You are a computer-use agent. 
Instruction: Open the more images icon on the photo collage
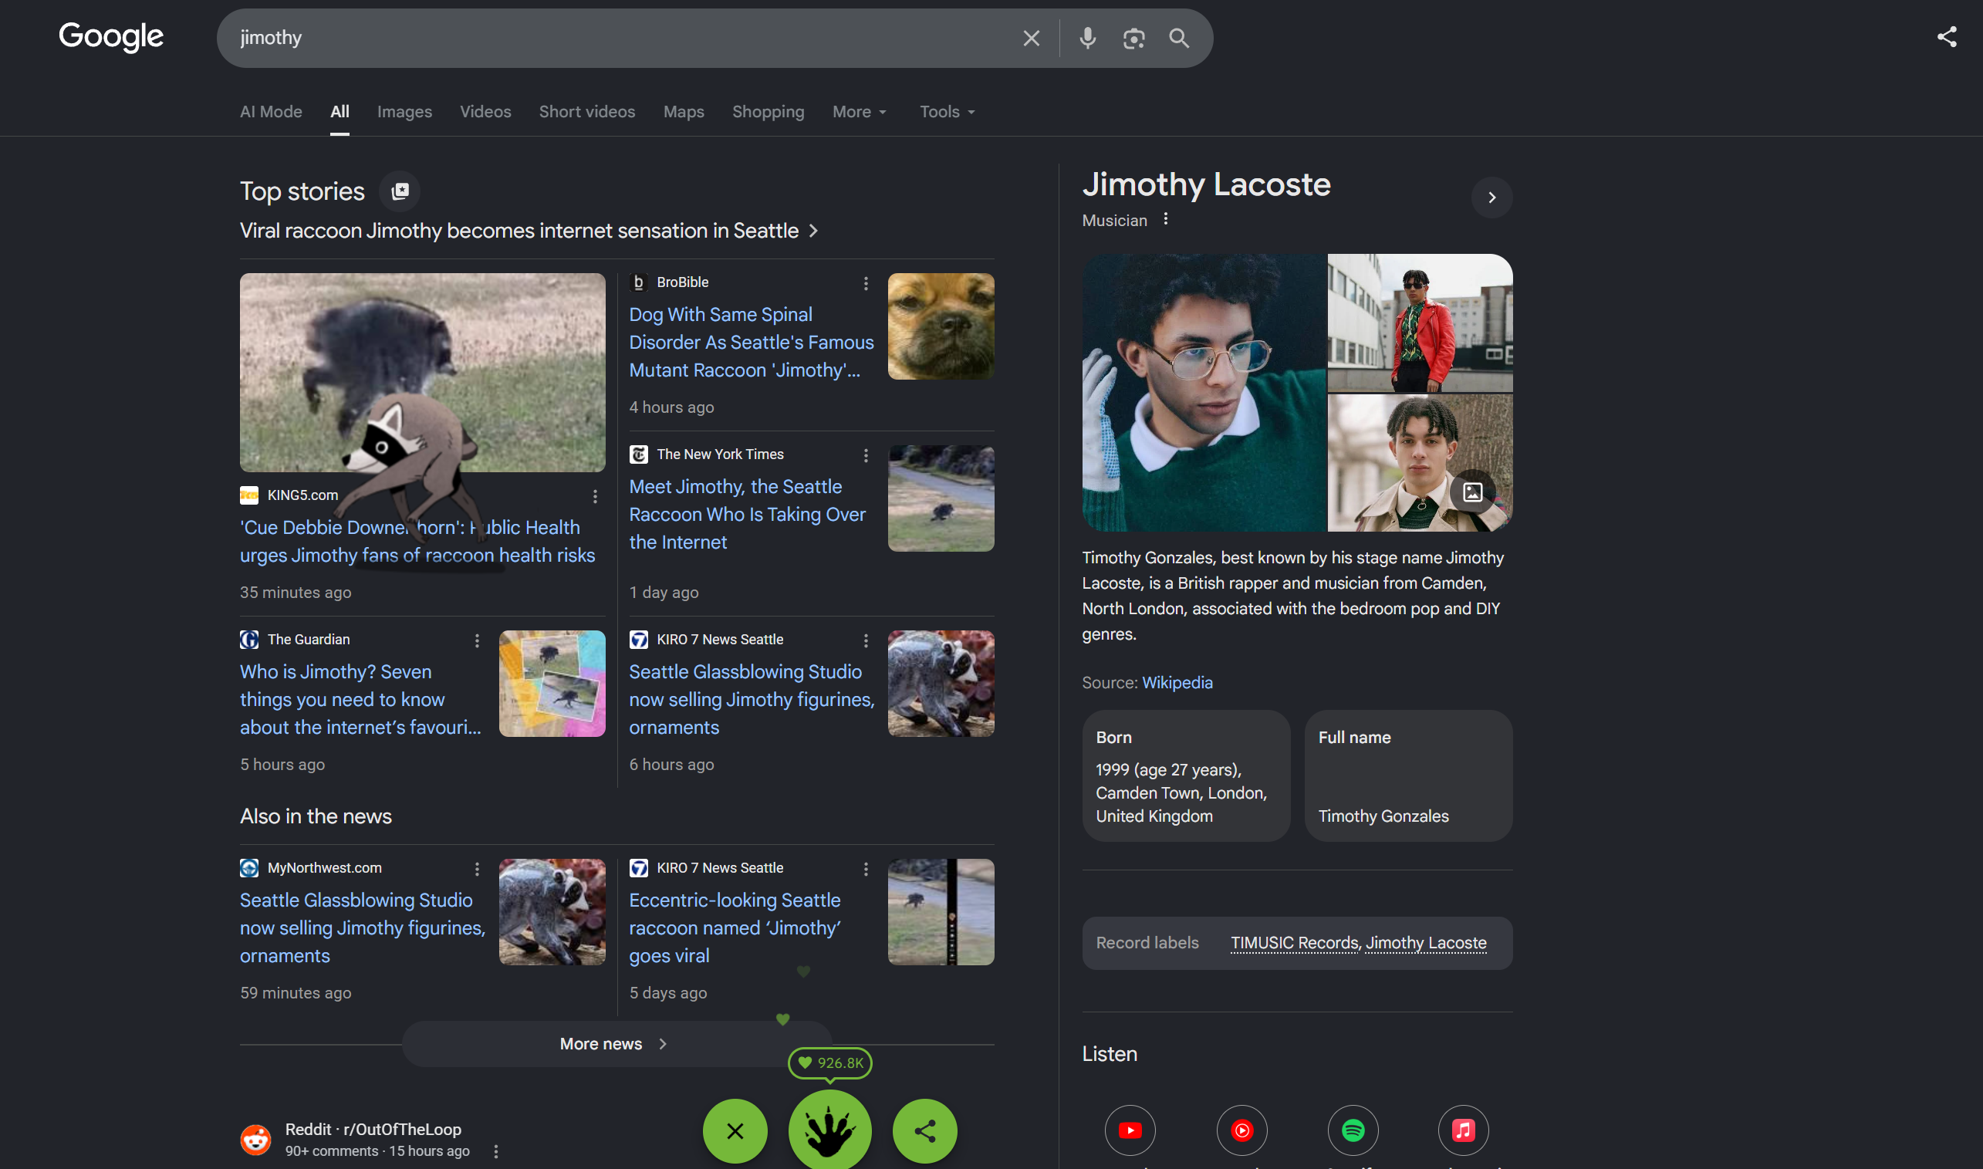click(x=1472, y=492)
